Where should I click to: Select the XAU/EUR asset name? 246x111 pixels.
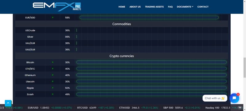30,43
